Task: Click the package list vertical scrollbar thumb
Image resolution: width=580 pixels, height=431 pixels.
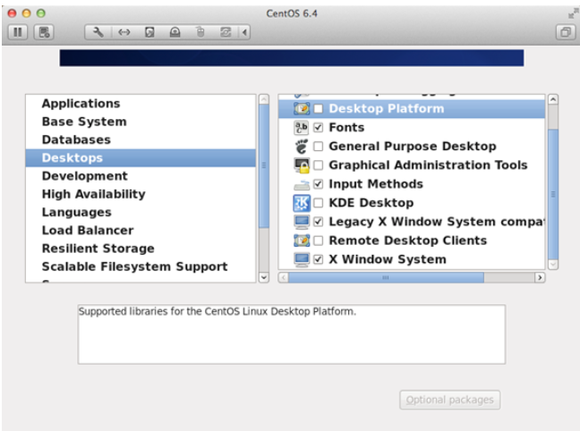Action: point(553,194)
